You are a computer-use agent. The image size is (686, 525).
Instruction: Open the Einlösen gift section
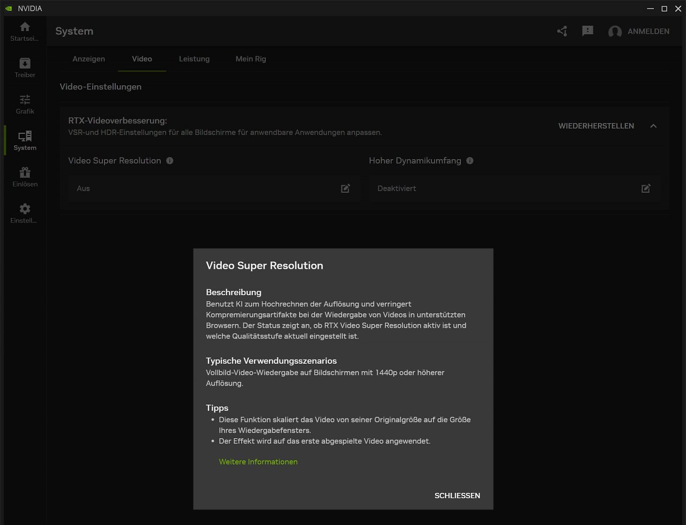(25, 177)
